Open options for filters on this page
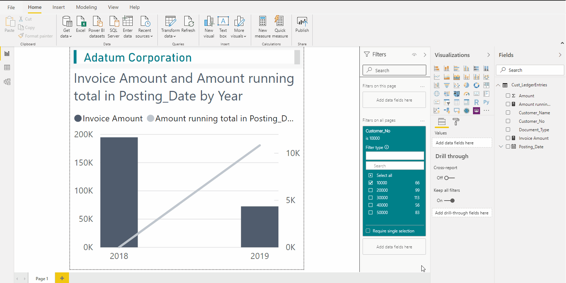The height and width of the screenshot is (283, 566). click(422, 86)
